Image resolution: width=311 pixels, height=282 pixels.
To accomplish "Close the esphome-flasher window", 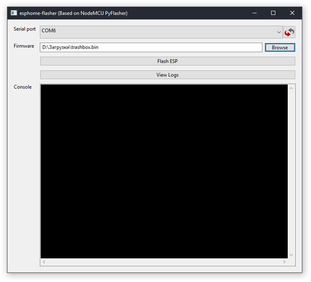I will coord(292,13).
